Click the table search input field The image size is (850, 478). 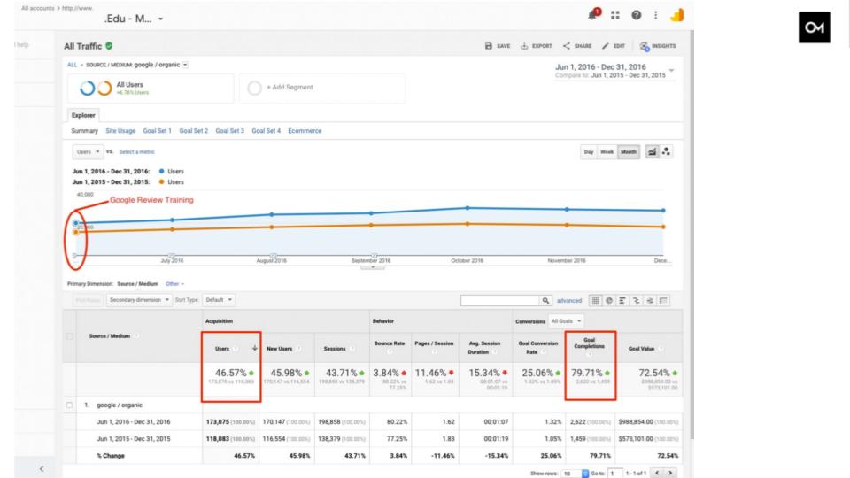click(x=499, y=300)
